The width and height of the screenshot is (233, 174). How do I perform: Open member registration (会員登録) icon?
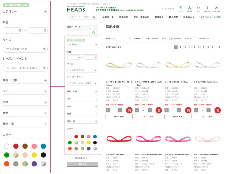pyautogui.click(x=189, y=8)
